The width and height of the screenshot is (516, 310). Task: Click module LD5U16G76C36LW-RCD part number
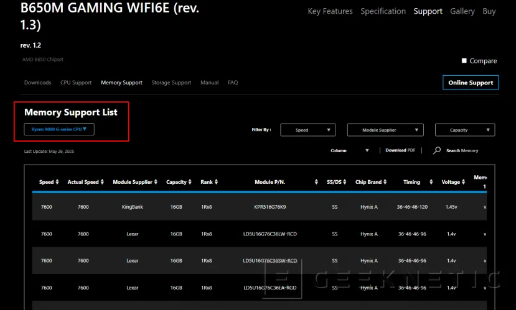270,234
